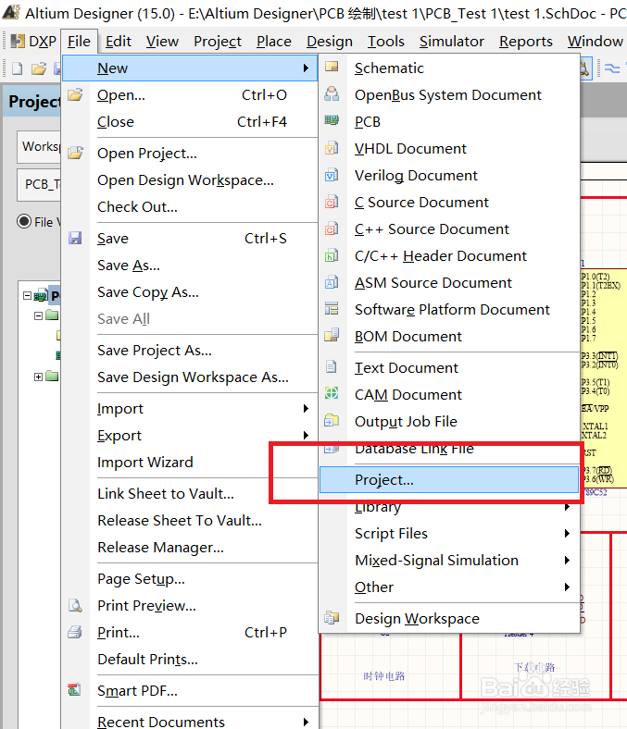Choose Save Design Workspace As...
Viewport: 627px width, 729px height.
[191, 377]
